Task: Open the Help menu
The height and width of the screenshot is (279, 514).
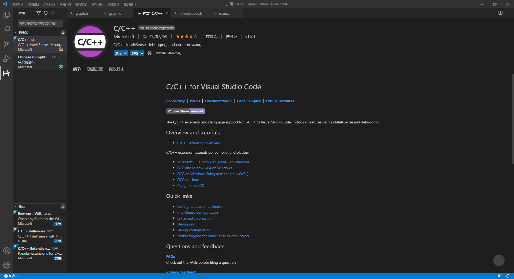Action: pyautogui.click(x=130, y=4)
